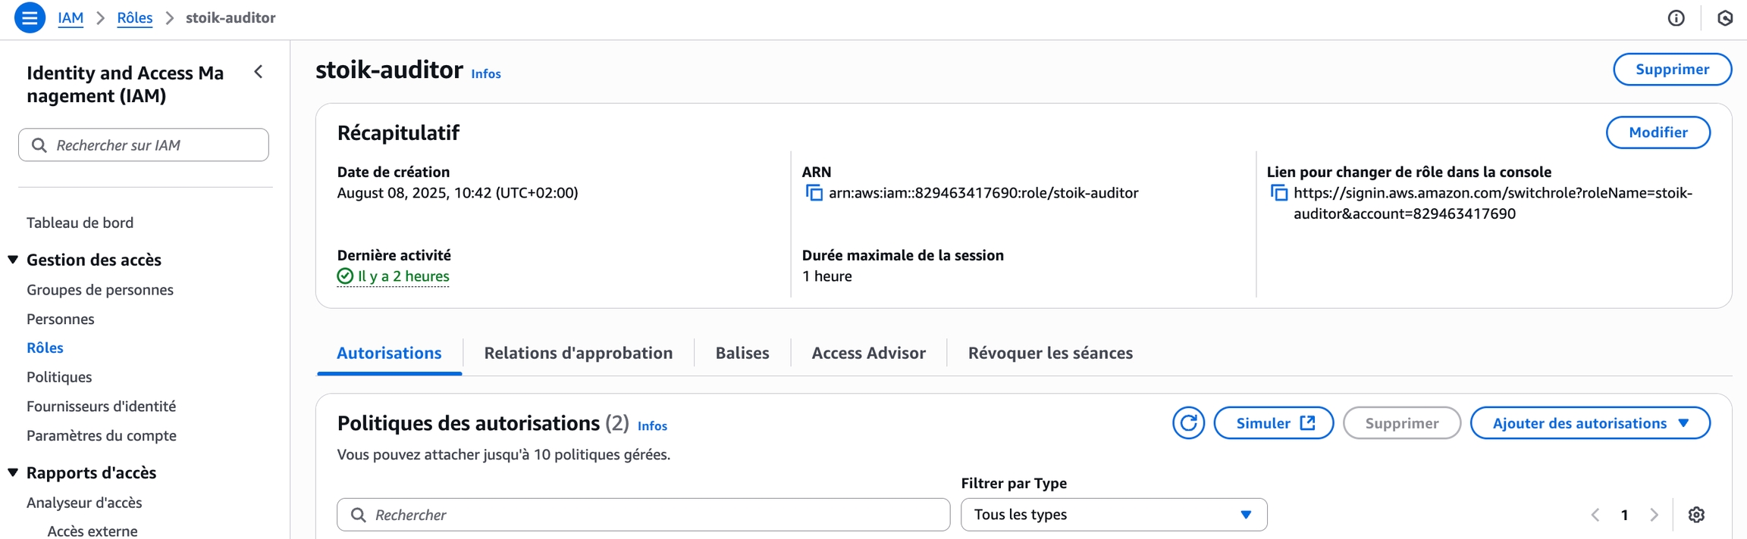Viewport: 1747px width, 539px height.
Task: Click the hexagon shield icon top right
Action: (x=1725, y=18)
